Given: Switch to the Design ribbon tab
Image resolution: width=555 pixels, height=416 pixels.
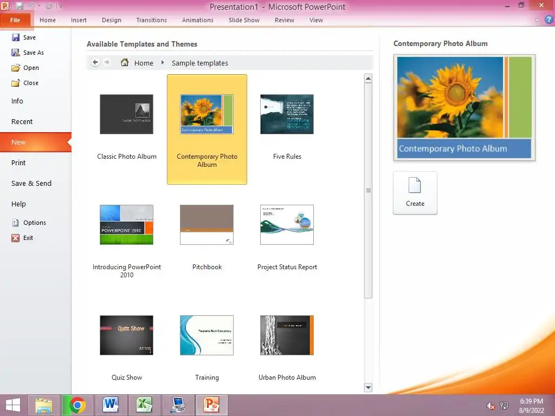Looking at the screenshot, I should click(112, 20).
